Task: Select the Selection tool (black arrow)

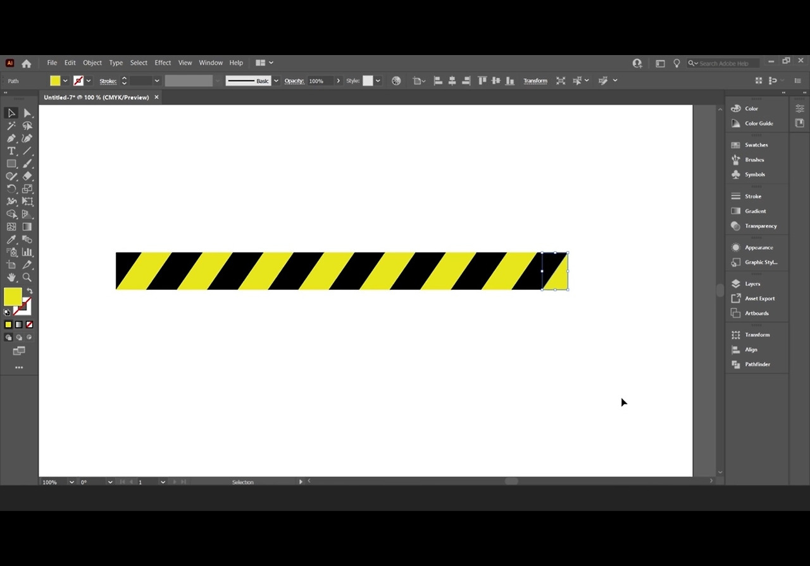Action: point(11,113)
